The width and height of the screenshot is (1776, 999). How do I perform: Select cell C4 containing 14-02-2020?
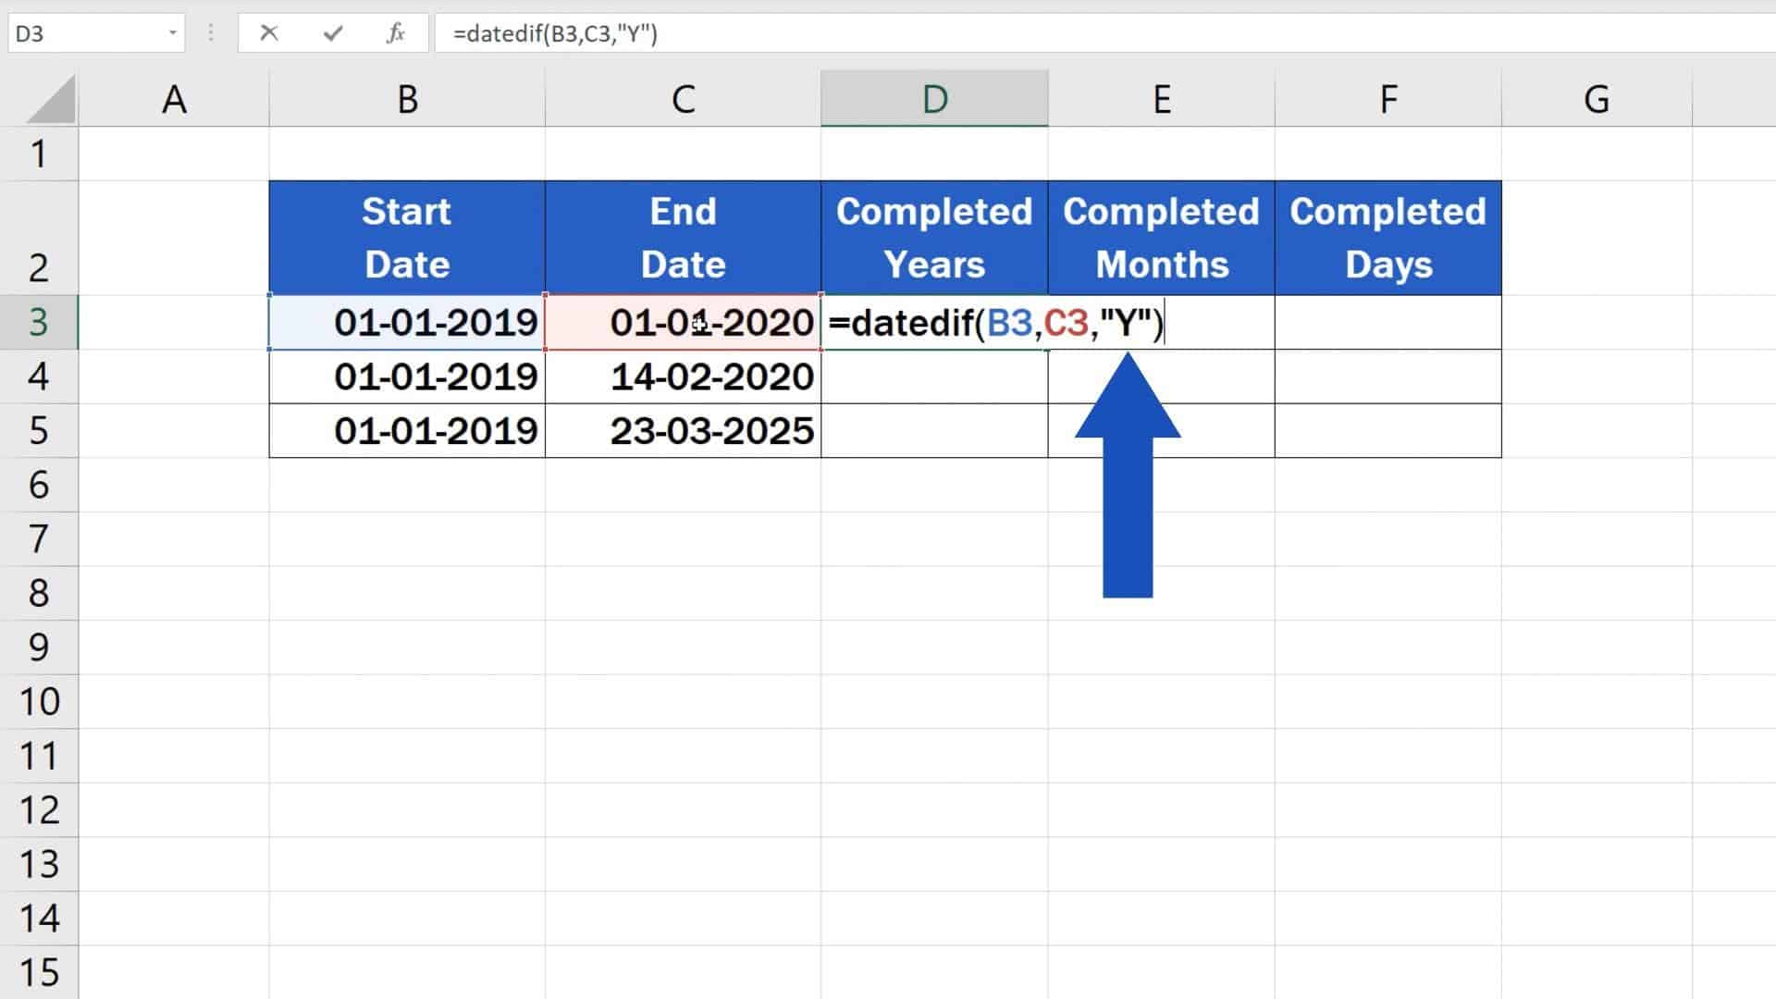(683, 376)
